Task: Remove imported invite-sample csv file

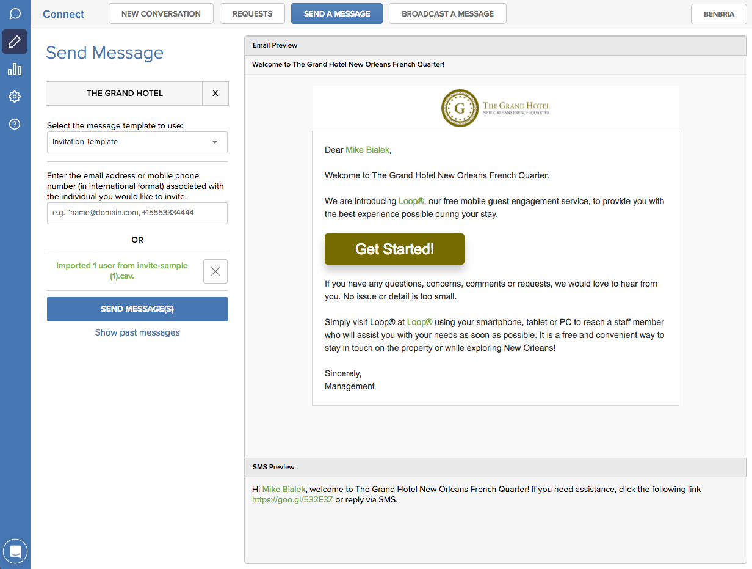Action: pyautogui.click(x=215, y=271)
